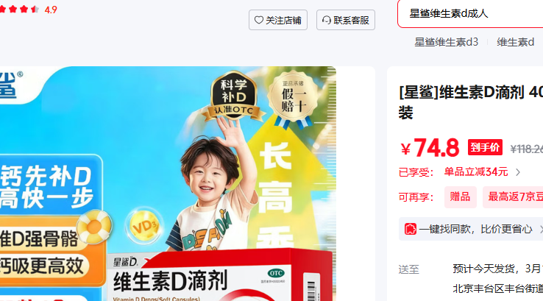Click the 最高返7京豆 promotion tag
This screenshot has width=543, height=301.
coord(513,197)
